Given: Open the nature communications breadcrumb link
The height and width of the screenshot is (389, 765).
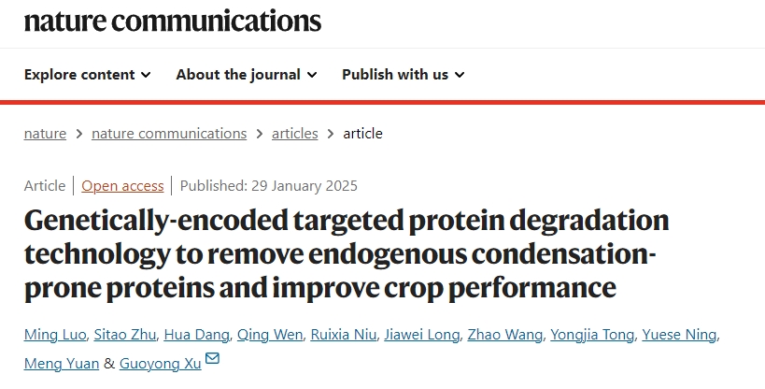Looking at the screenshot, I should click(169, 134).
